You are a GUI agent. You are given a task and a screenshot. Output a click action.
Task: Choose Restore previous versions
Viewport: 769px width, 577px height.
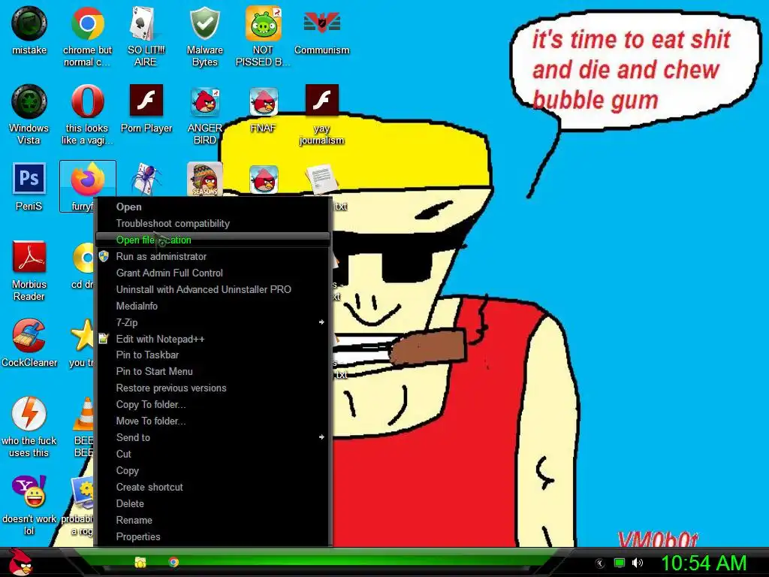pyautogui.click(x=213, y=388)
